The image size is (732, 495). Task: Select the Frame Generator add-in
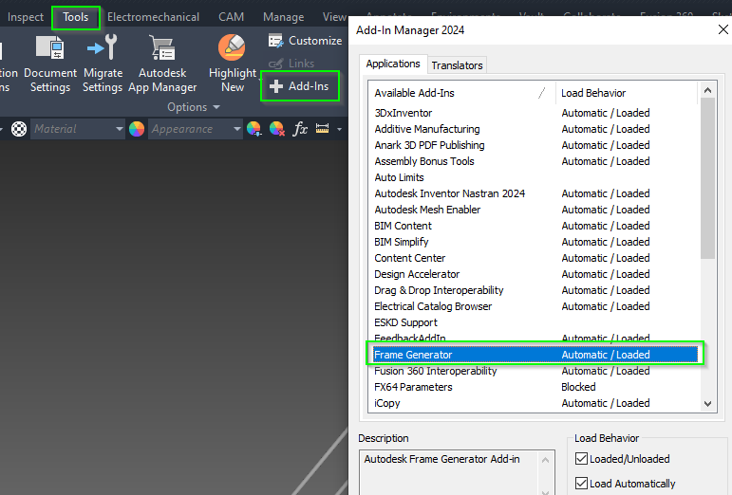tap(535, 355)
